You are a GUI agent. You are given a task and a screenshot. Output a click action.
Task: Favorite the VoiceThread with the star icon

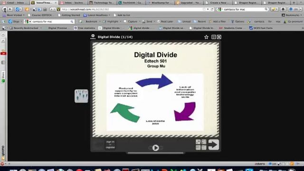pyautogui.click(x=206, y=37)
